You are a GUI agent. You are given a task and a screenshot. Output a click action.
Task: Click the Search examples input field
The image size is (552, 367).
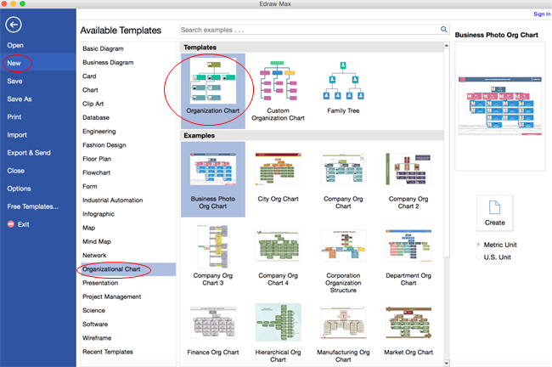pyautogui.click(x=310, y=30)
